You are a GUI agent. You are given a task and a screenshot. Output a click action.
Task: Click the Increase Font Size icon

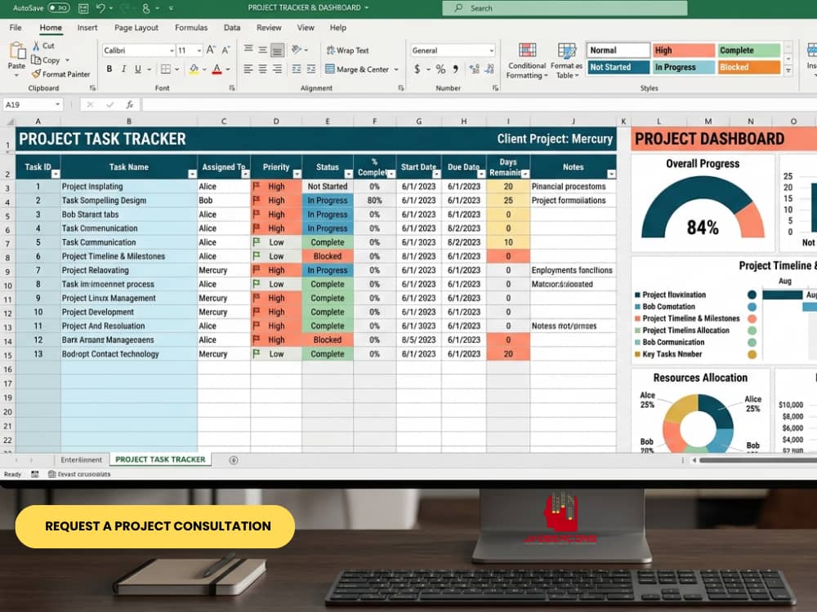pos(211,50)
